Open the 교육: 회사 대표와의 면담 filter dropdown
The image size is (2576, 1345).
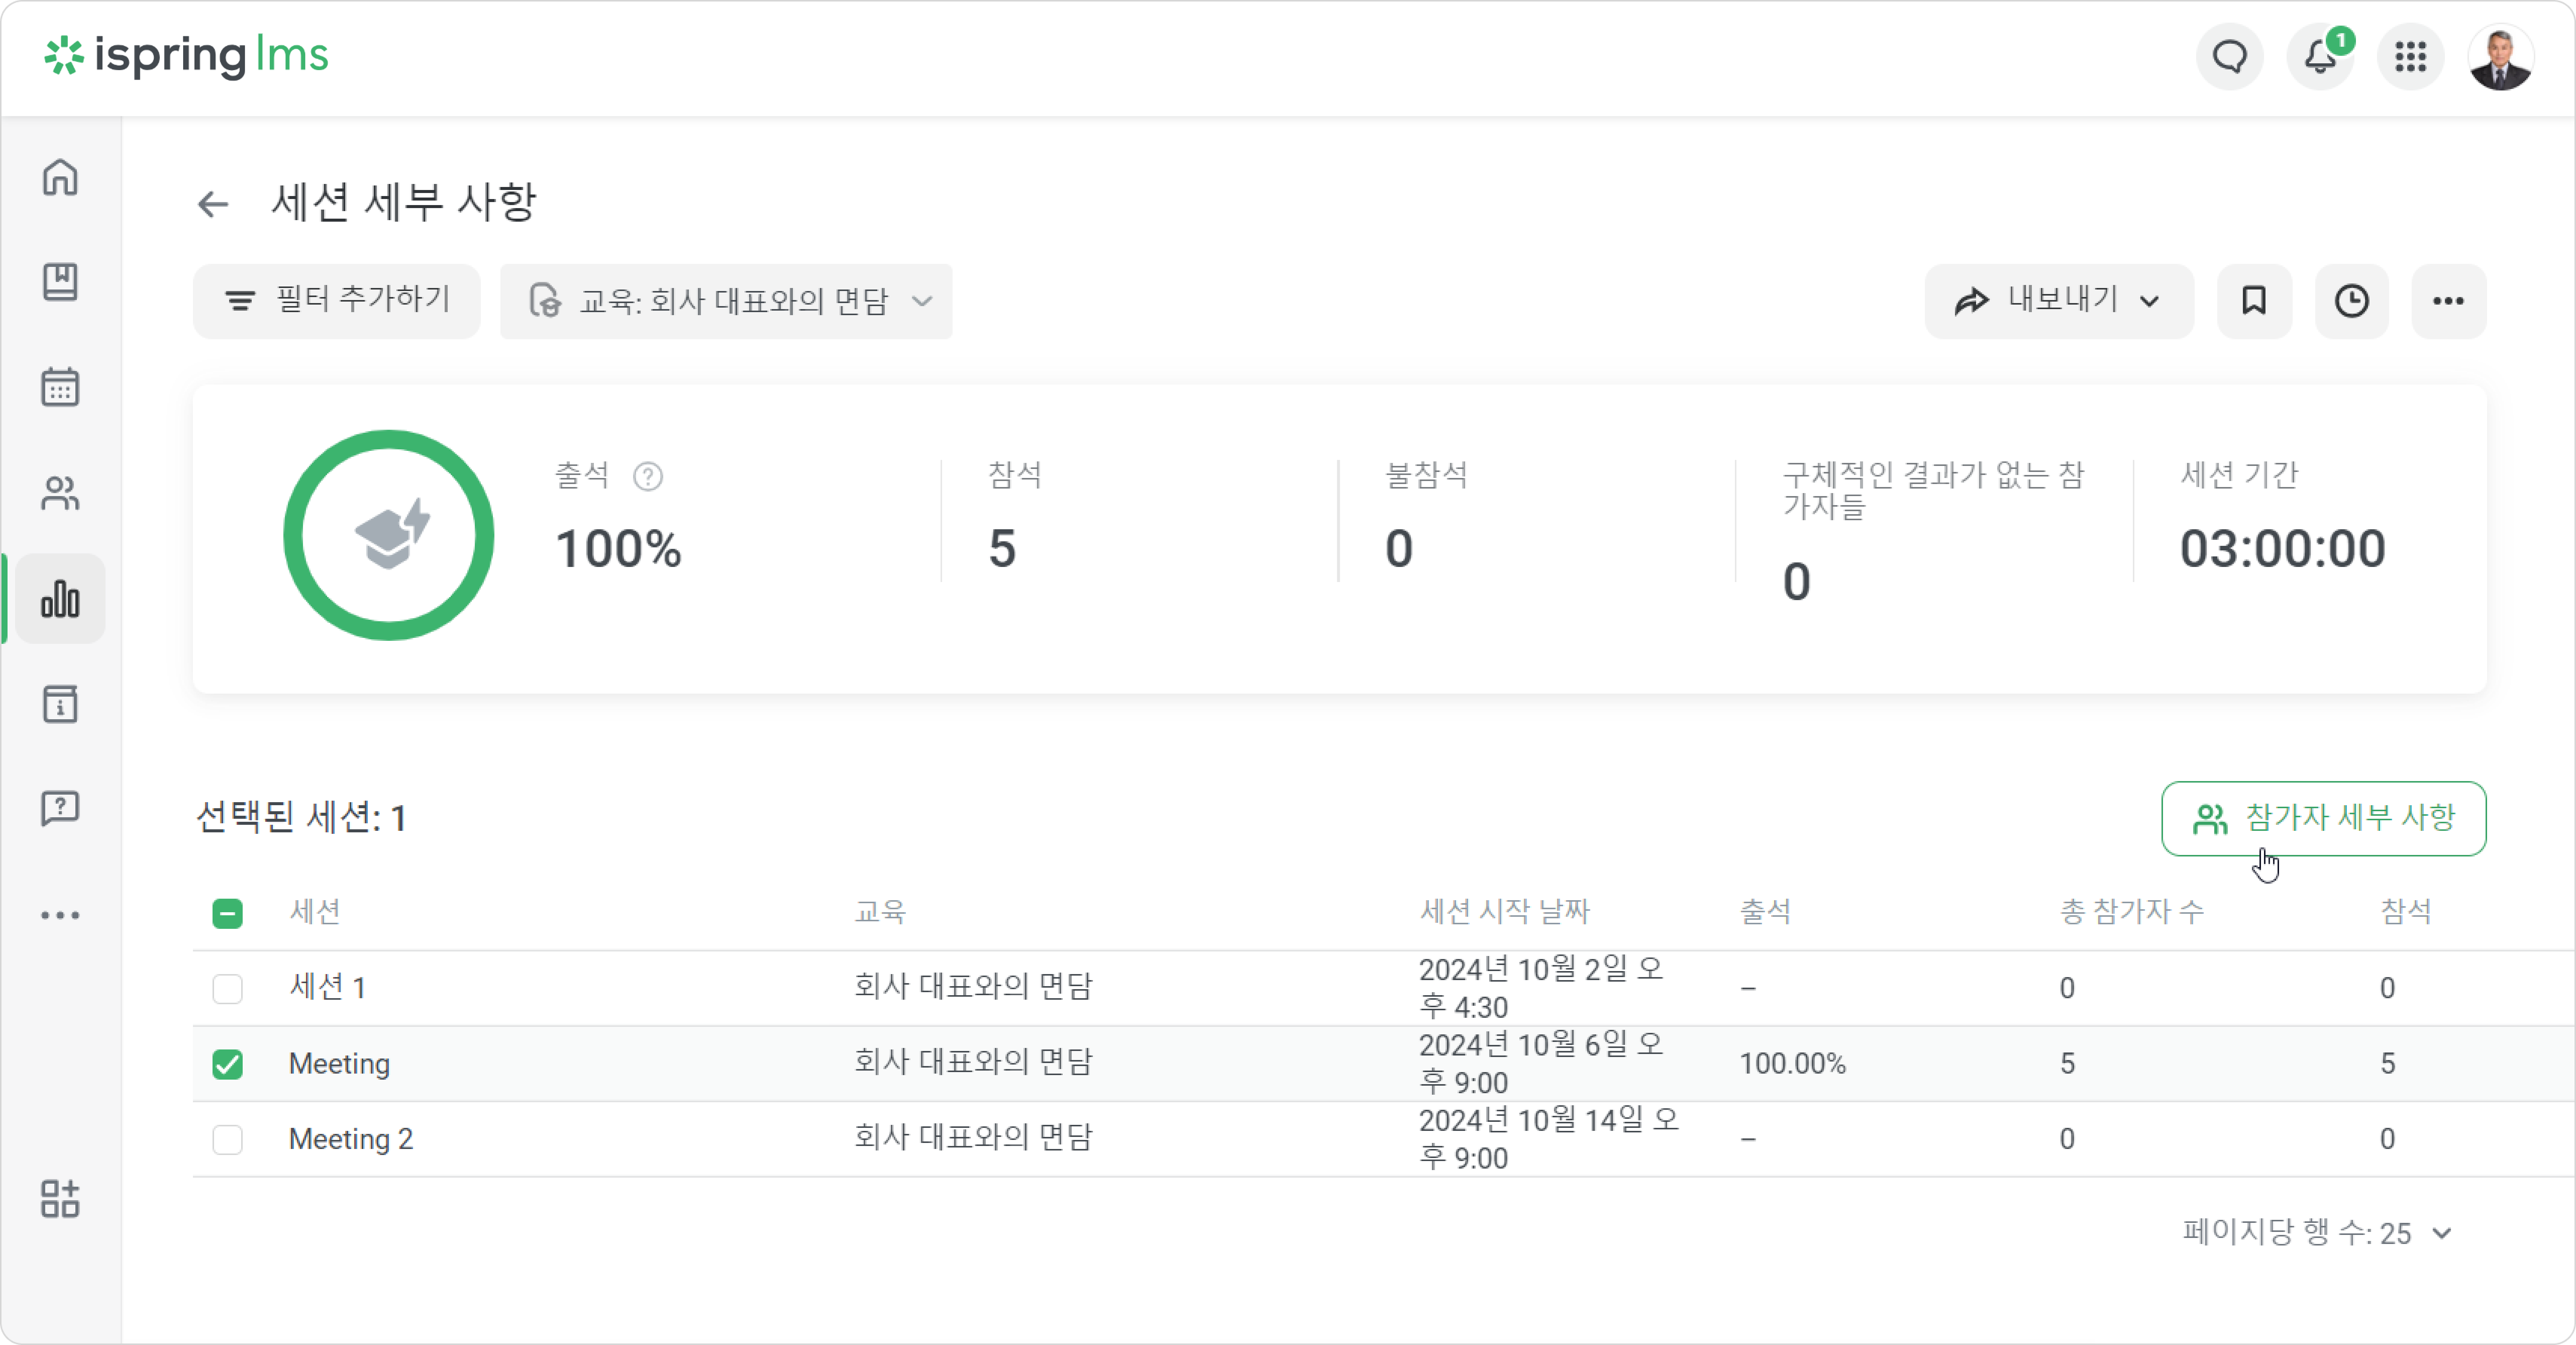click(x=726, y=301)
